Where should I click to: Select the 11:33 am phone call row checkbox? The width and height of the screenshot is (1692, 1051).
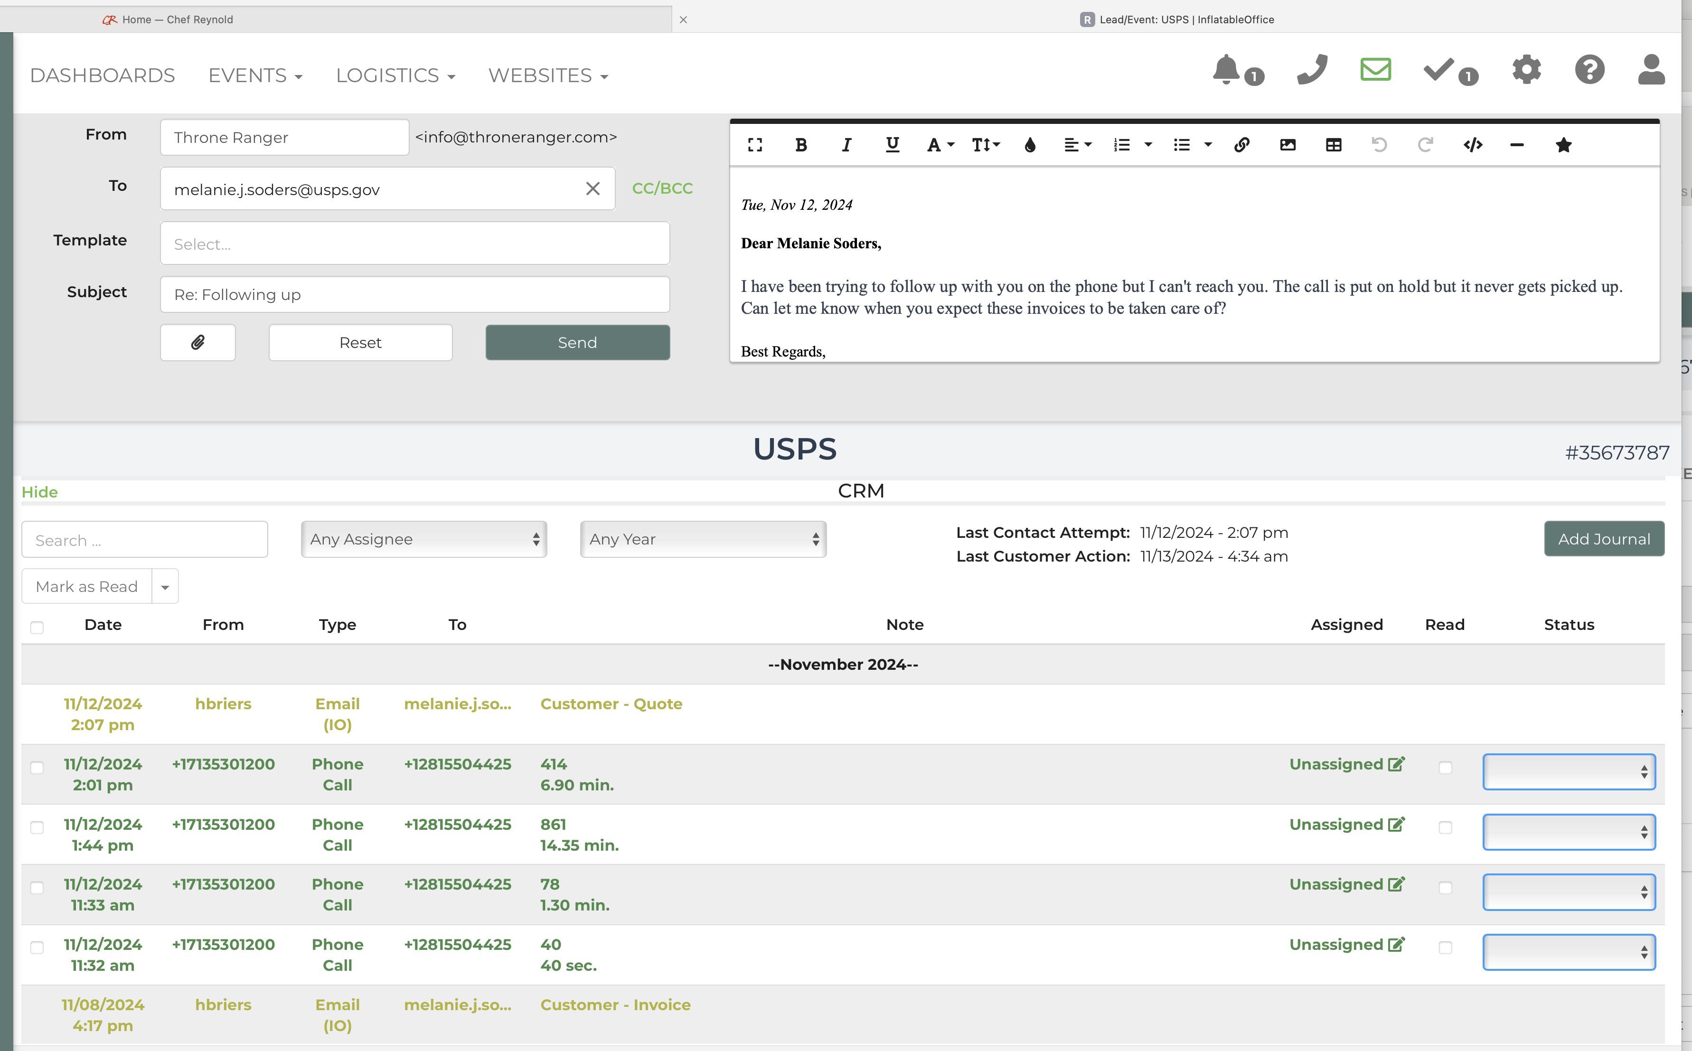[37, 888]
